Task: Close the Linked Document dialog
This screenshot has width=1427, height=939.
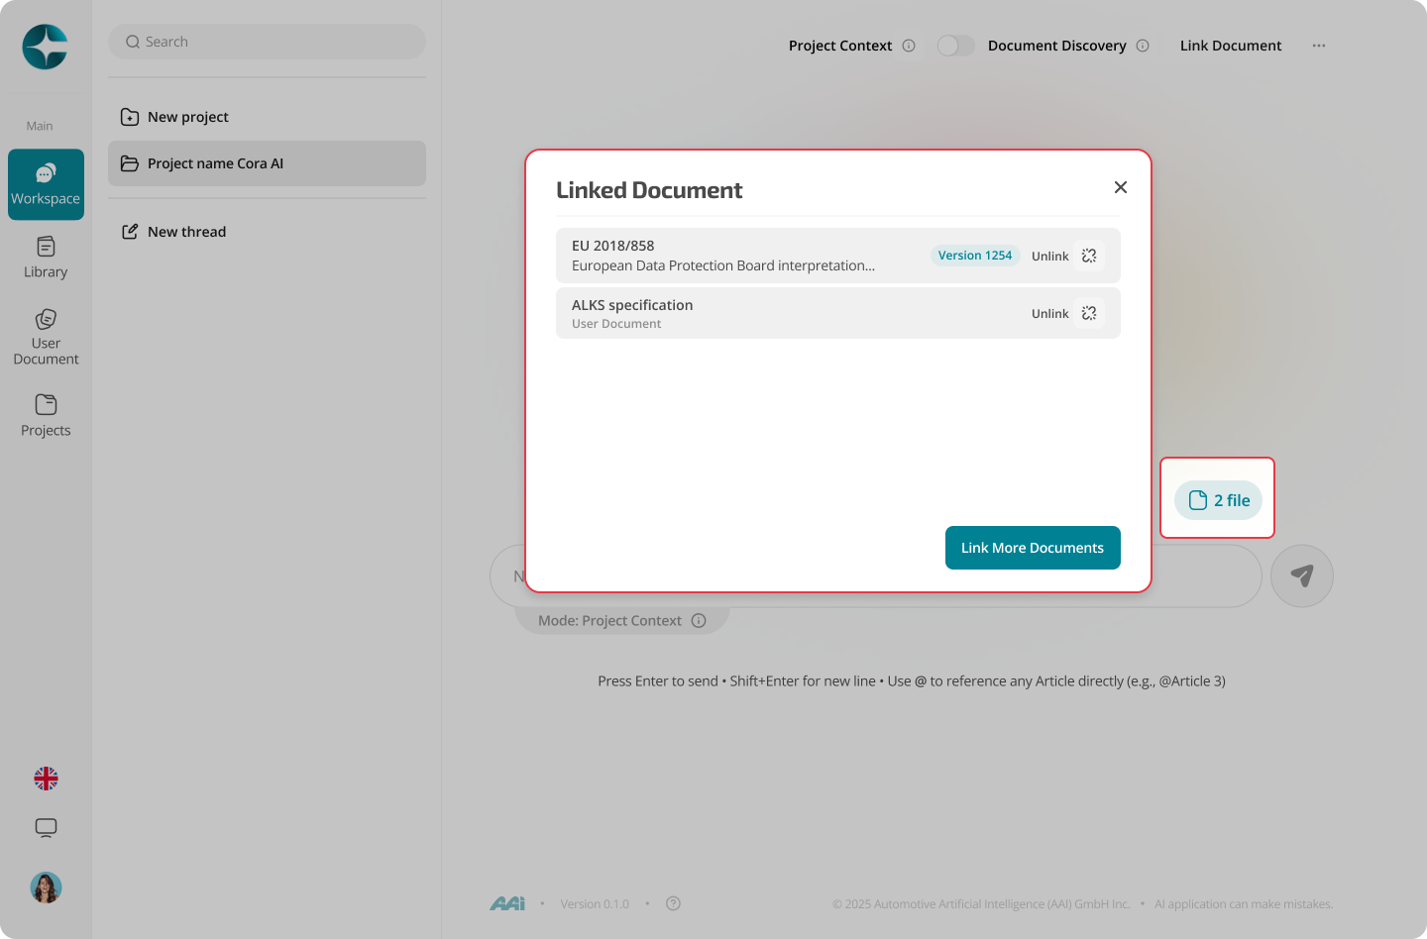Action: pyautogui.click(x=1121, y=187)
